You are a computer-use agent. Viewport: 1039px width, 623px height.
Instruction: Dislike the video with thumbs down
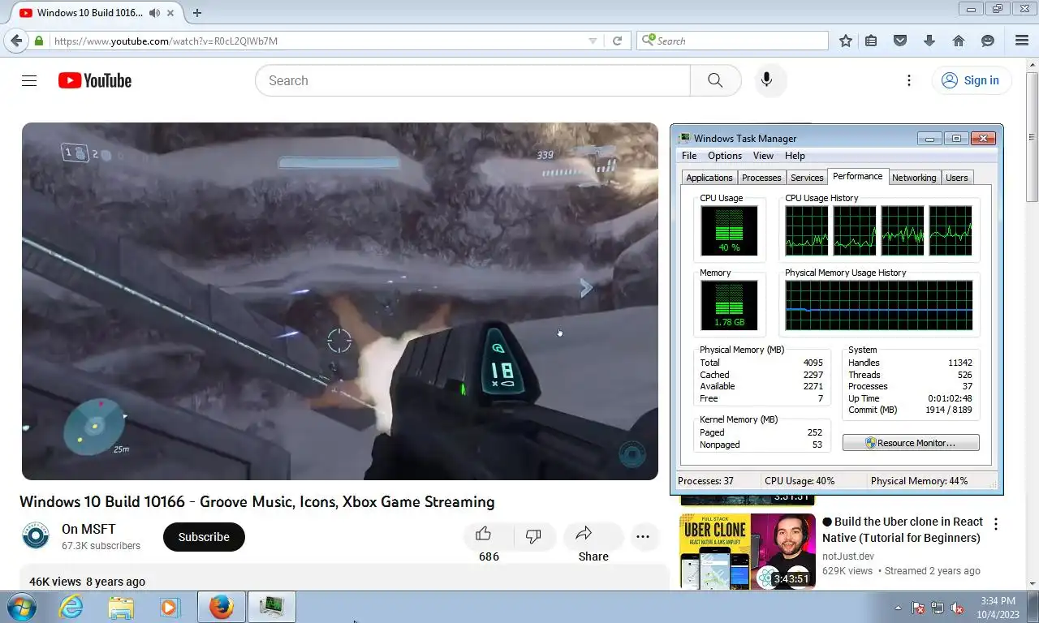533,536
